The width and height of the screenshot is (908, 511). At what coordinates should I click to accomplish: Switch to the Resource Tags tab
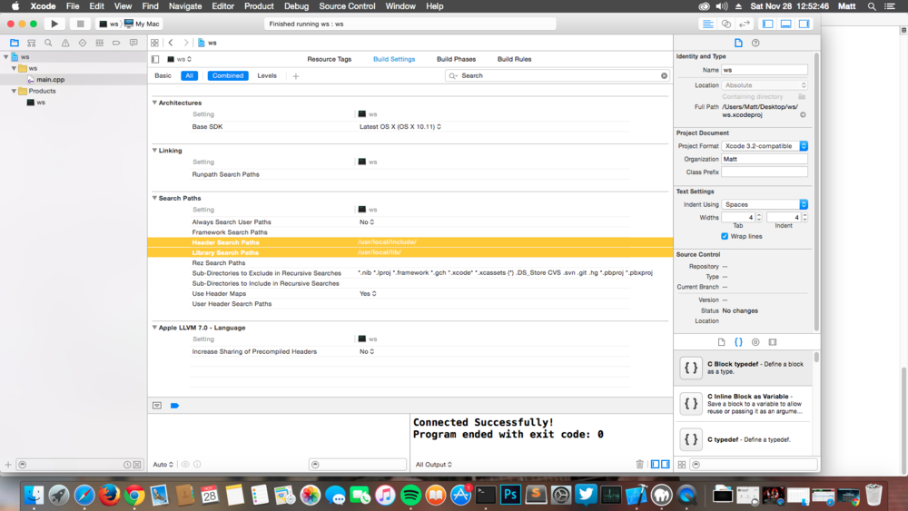coord(329,59)
